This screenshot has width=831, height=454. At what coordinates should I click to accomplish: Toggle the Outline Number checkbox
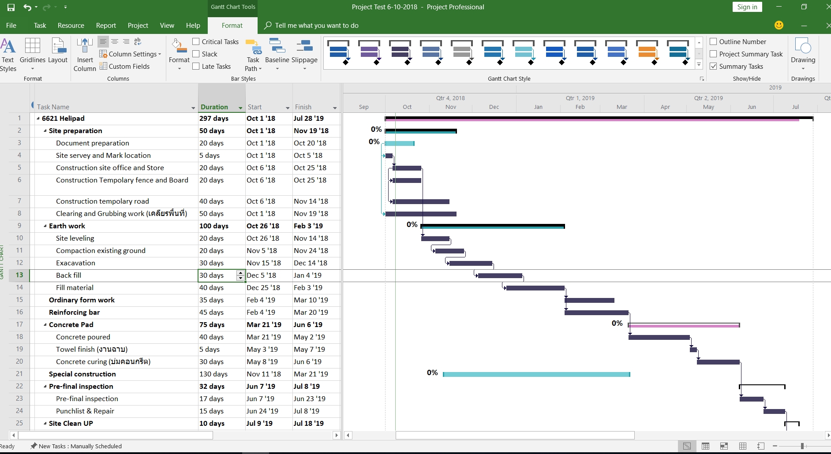click(x=713, y=41)
